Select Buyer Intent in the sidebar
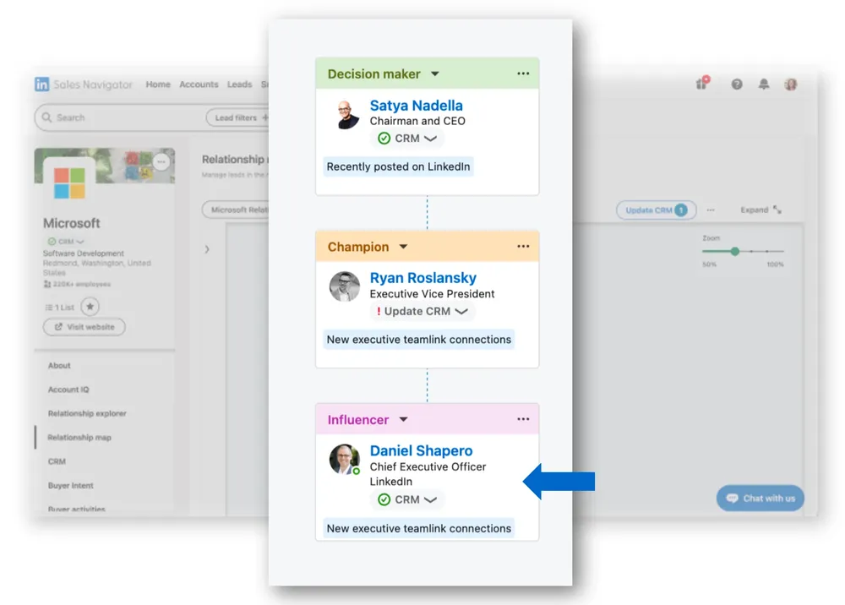This screenshot has height=605, width=845. pos(71,485)
